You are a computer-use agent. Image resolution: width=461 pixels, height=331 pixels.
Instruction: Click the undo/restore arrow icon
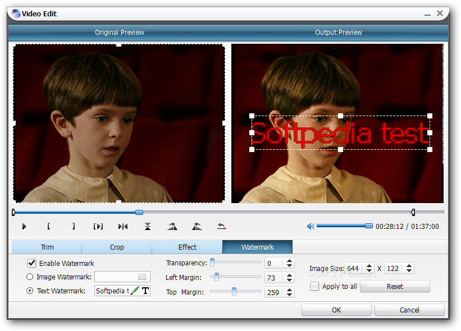point(221,227)
